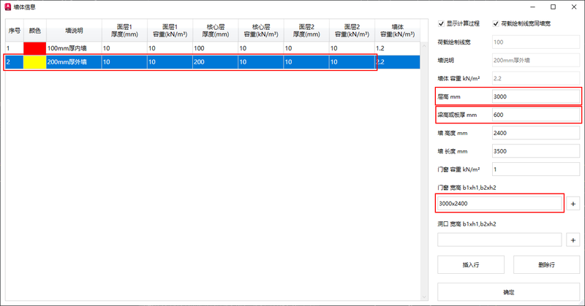
Task: Click the 门窗宽高 field showing 3000x2400
Action: 499,204
